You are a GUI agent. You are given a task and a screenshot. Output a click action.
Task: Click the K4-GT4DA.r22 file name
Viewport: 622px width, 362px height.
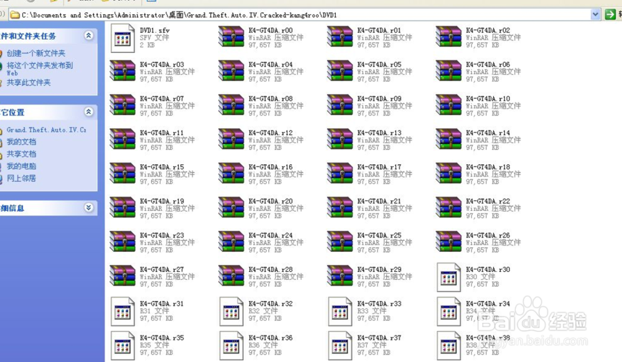[488, 201]
